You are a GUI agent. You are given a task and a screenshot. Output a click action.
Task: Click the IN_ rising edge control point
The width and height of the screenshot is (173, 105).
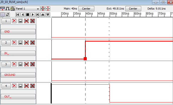point(85,59)
